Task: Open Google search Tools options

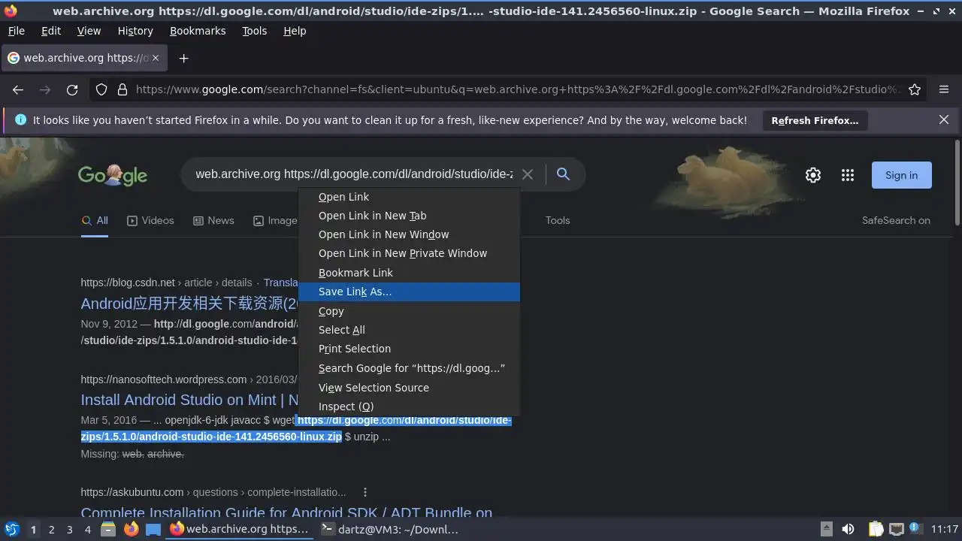Action: tap(558, 220)
